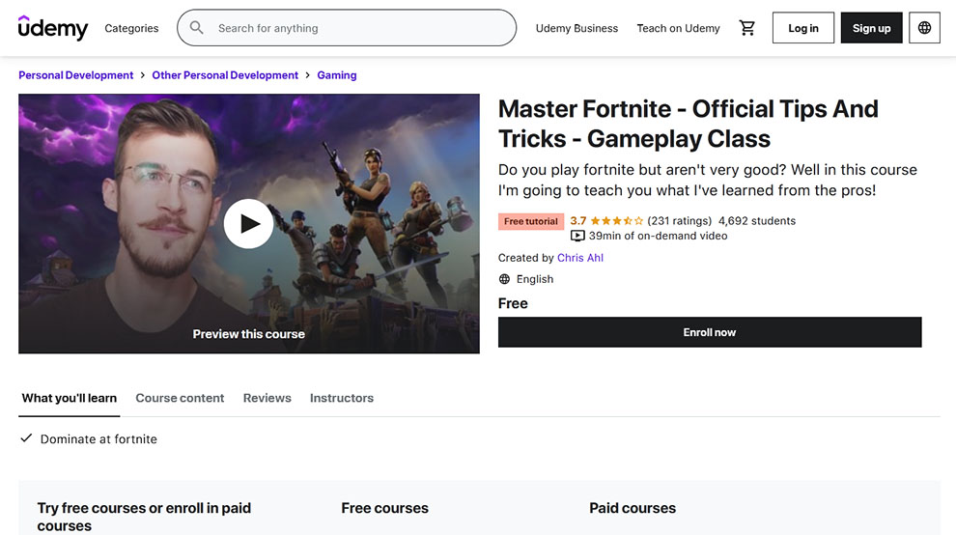Select the What you'll learn tab
Image resolution: width=956 pixels, height=535 pixels.
tap(69, 398)
